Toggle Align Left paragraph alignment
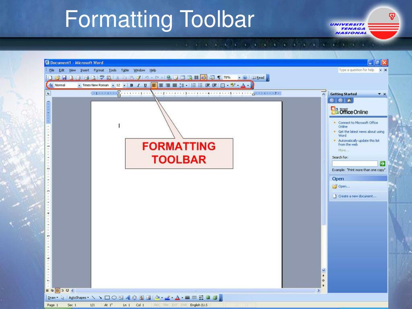The height and width of the screenshot is (309, 412). (x=154, y=85)
